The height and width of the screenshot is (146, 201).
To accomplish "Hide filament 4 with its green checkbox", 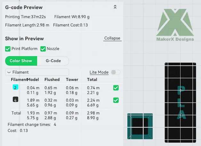I will click(116, 100).
